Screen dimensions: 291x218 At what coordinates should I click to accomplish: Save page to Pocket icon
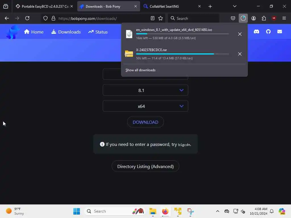click(233, 18)
